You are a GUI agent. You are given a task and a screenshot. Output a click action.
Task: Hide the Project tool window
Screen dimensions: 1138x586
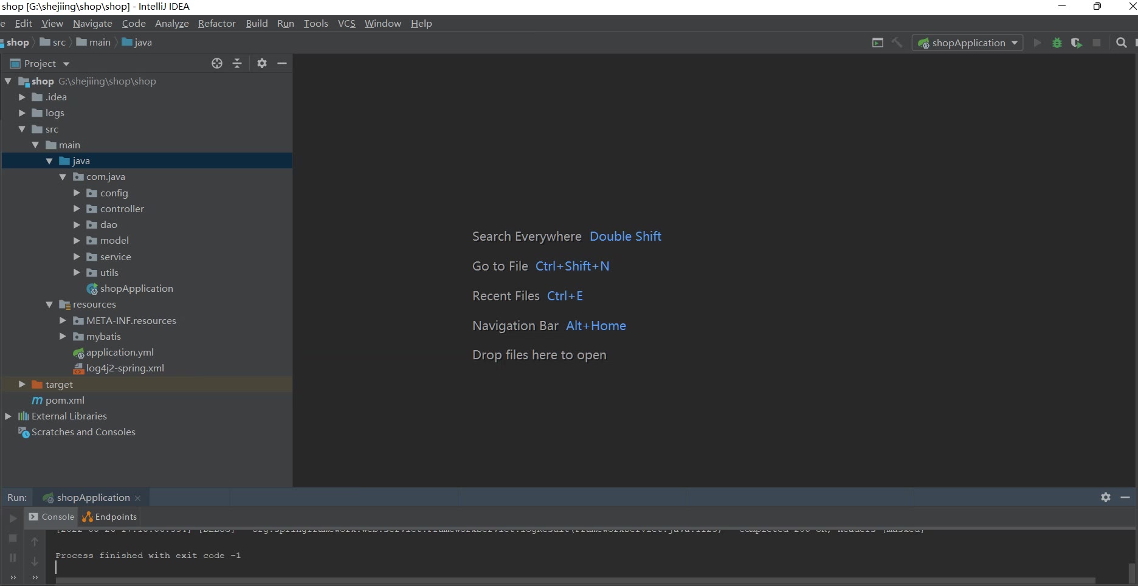tap(282, 63)
